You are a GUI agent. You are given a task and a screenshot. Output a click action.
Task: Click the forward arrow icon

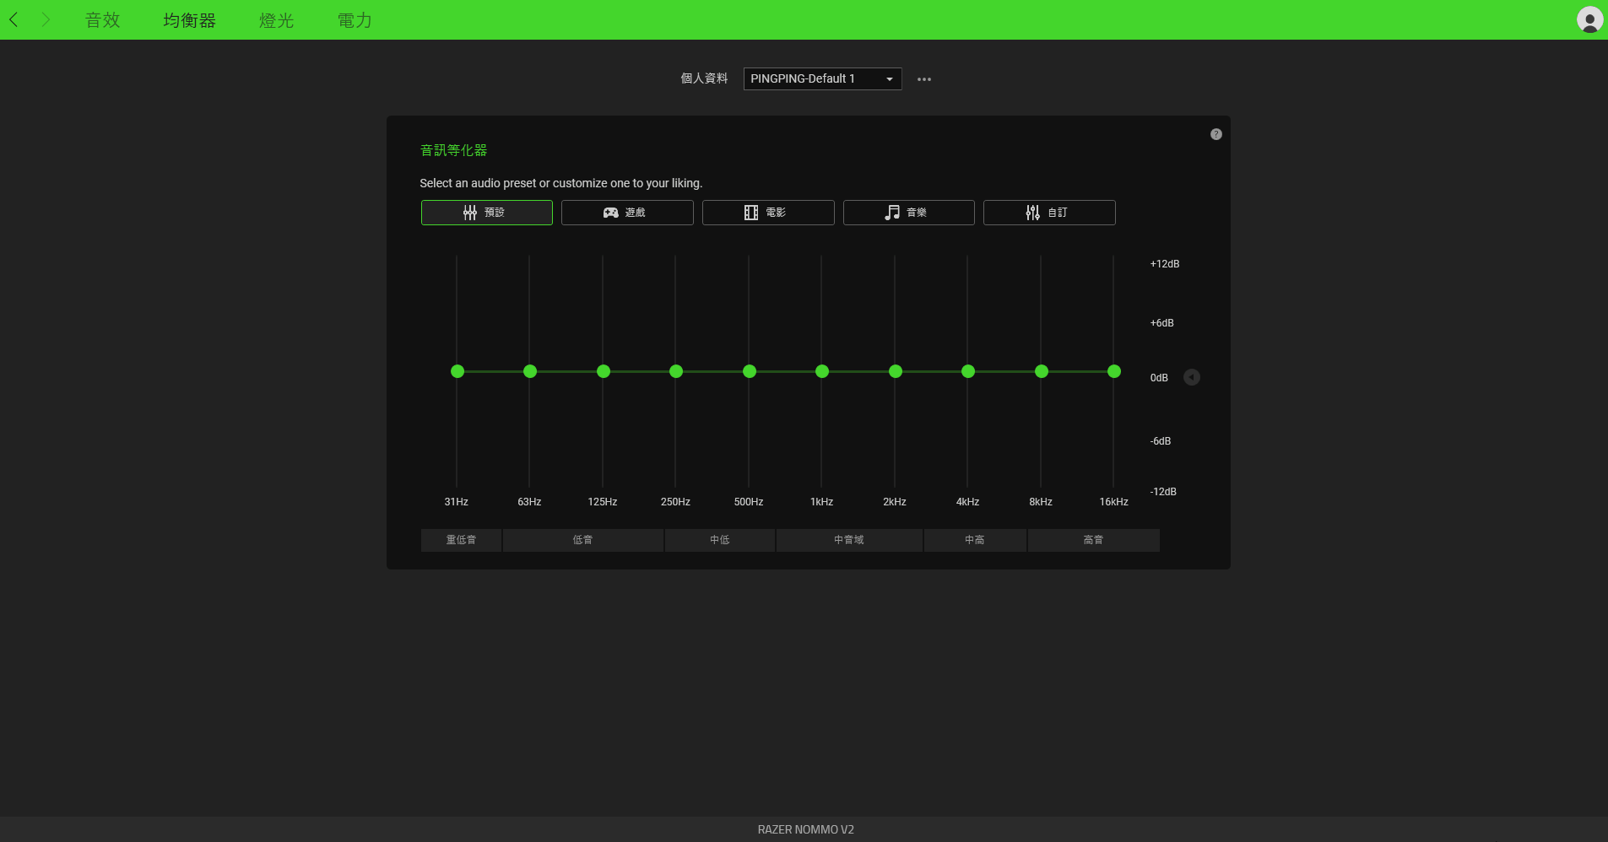click(x=46, y=19)
